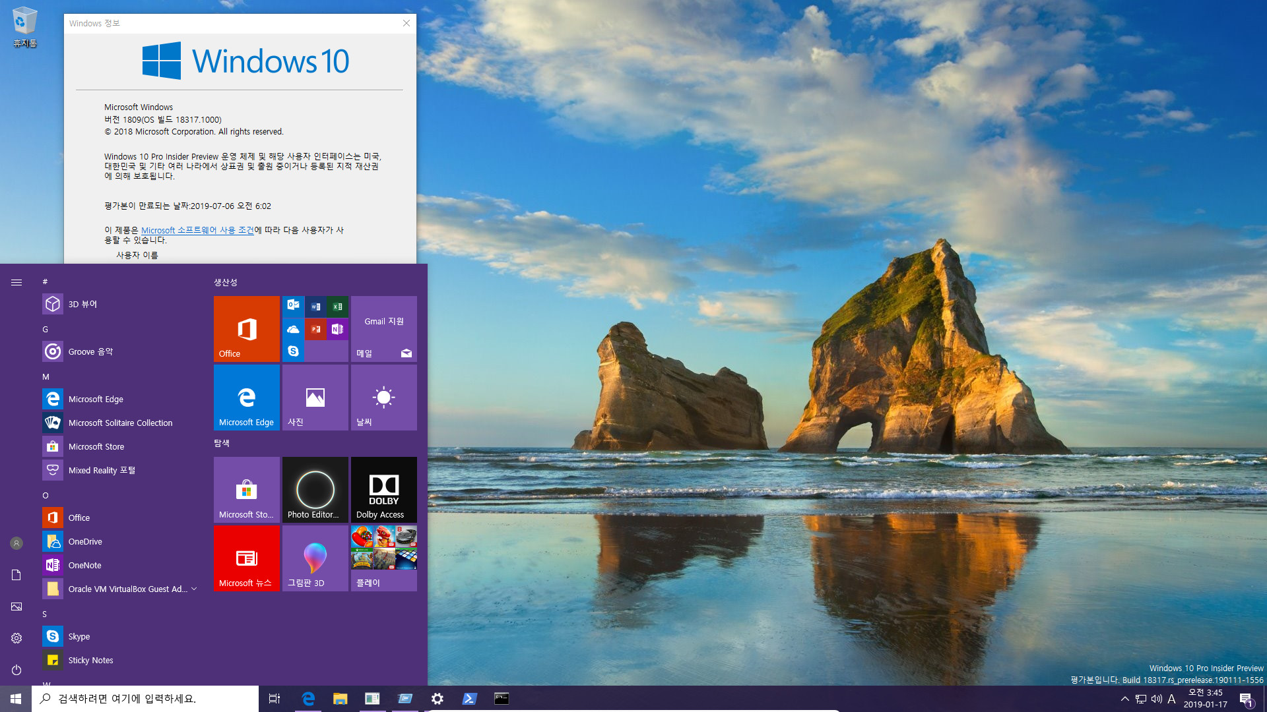The height and width of the screenshot is (712, 1267).
Task: Show hidden system tray icons
Action: 1124,699
